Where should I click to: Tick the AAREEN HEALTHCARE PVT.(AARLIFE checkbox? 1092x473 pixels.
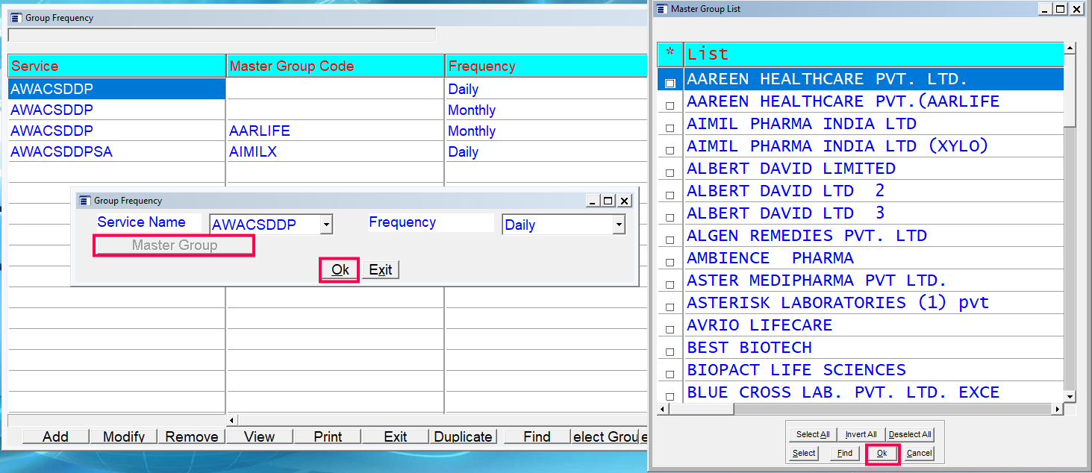point(670,106)
